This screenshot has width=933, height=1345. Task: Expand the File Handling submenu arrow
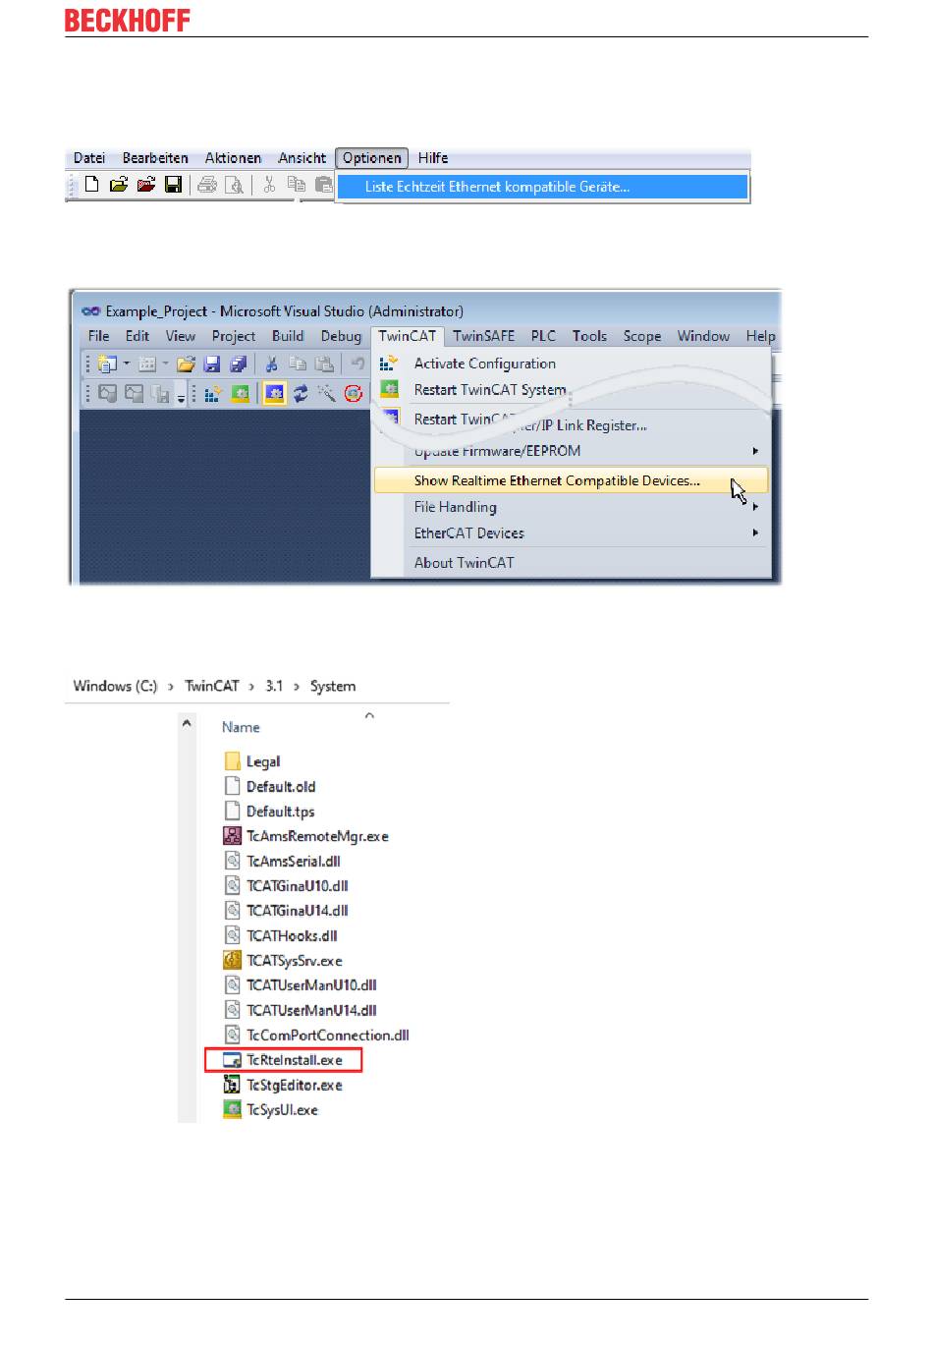[x=755, y=507]
